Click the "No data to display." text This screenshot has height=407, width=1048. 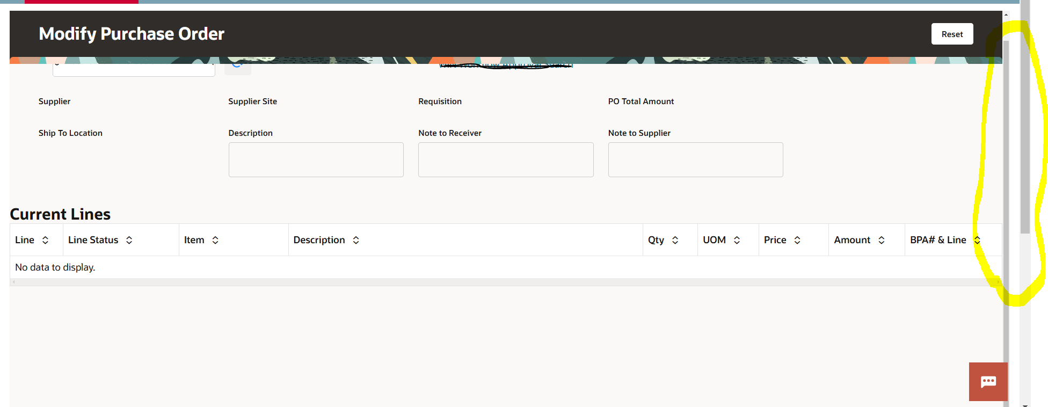click(55, 267)
